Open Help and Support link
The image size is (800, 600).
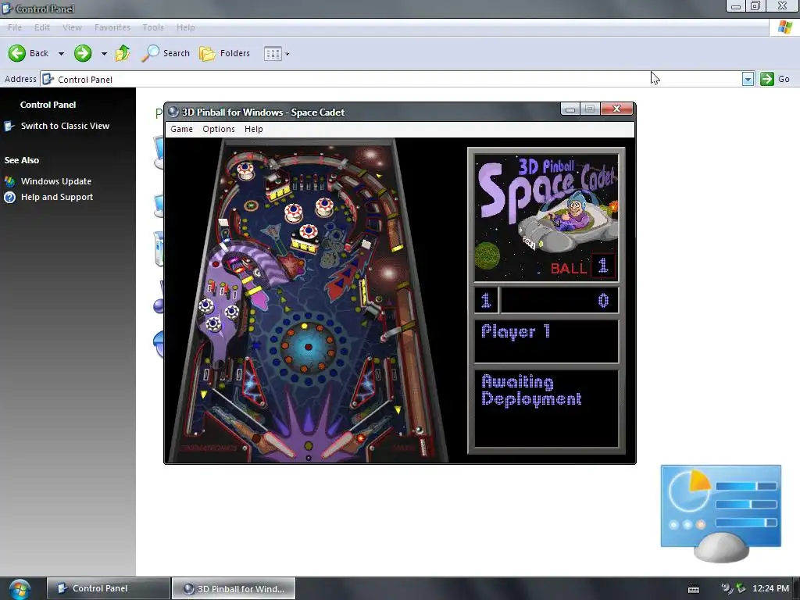56,197
